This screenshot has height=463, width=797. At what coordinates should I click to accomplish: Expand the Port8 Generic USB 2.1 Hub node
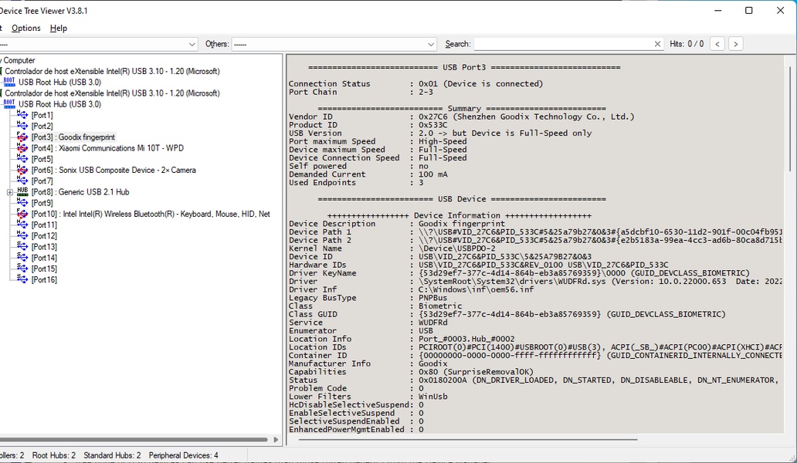tap(10, 192)
